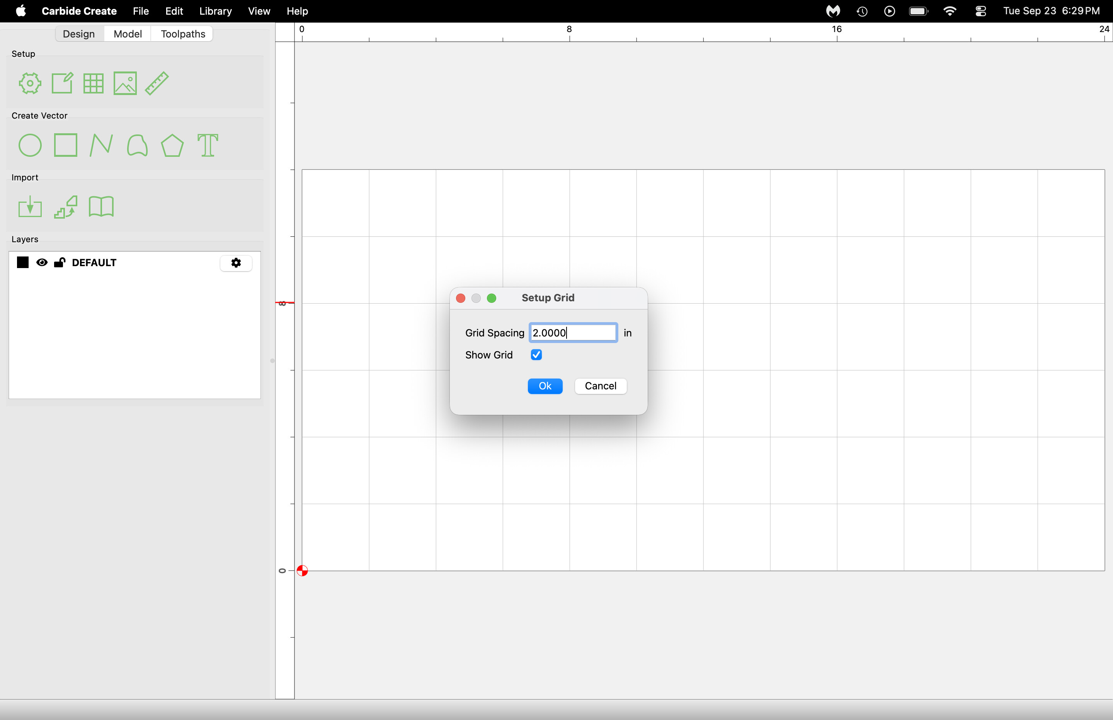Select the Rectangle vector tool
The height and width of the screenshot is (720, 1113).
point(65,145)
